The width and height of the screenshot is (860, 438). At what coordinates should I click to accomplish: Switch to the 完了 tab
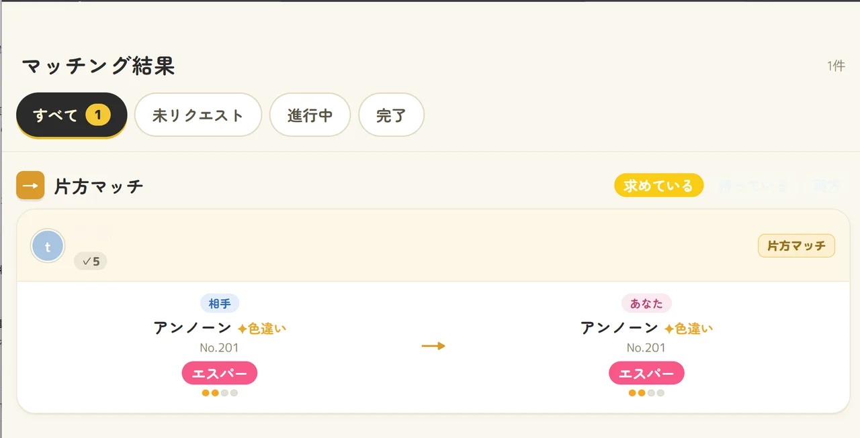click(x=391, y=115)
